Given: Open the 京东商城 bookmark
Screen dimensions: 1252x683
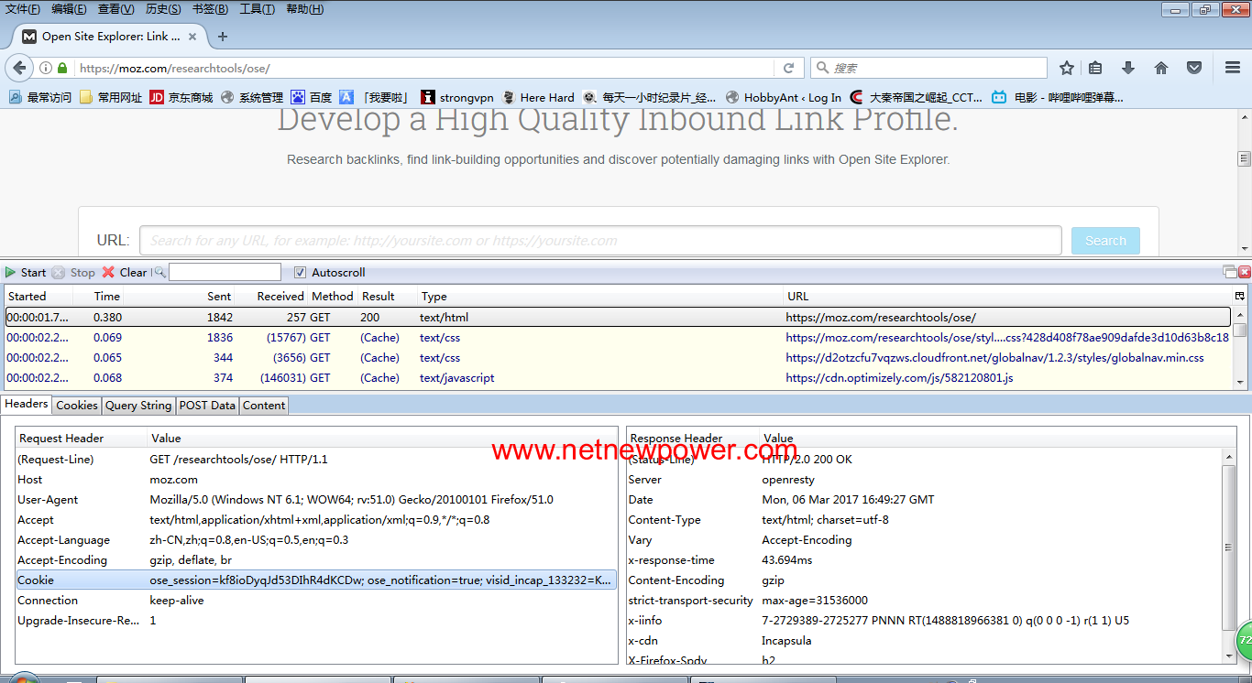Looking at the screenshot, I should (x=181, y=97).
